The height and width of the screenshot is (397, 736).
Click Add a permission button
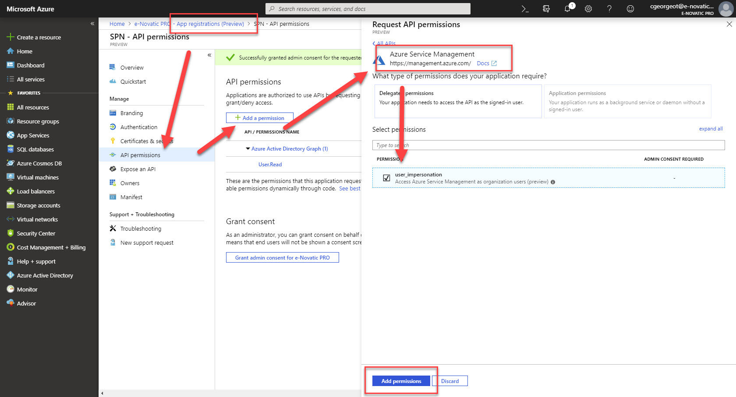click(259, 118)
